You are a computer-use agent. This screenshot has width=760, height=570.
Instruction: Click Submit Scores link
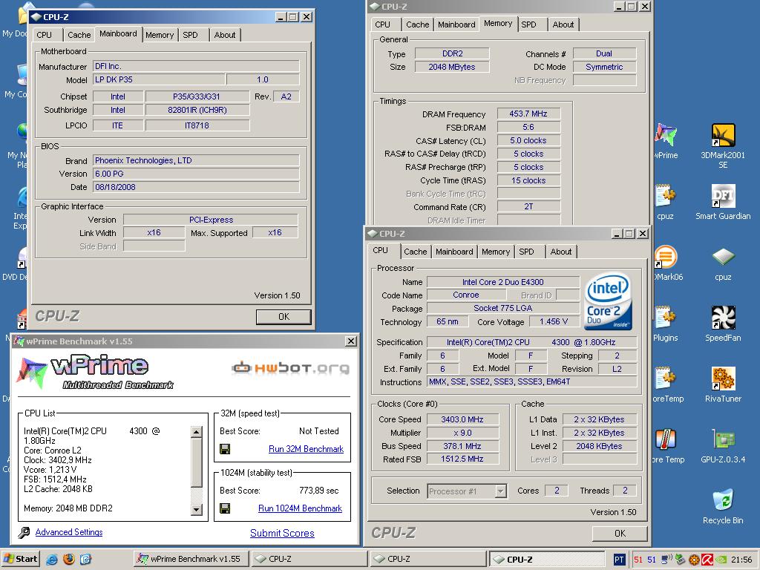tap(282, 533)
